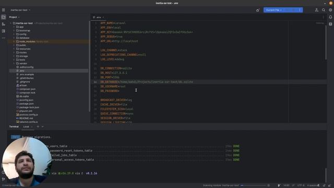Image resolution: width=334 pixels, height=188 pixels.
Task: Open the Database tool window icon
Action: pyautogui.click(x=330, y=24)
